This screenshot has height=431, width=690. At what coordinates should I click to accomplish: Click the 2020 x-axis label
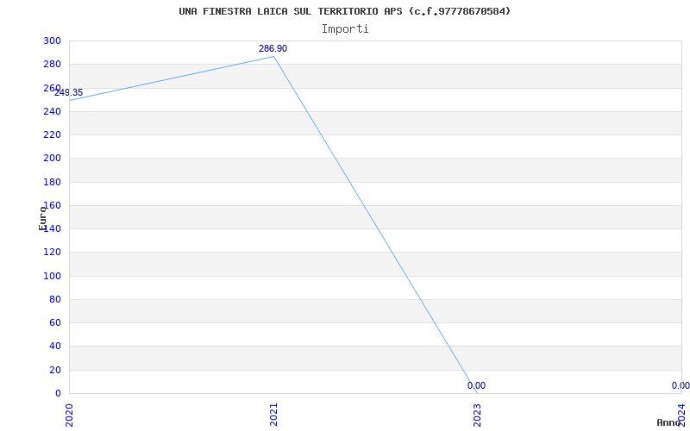(x=69, y=415)
